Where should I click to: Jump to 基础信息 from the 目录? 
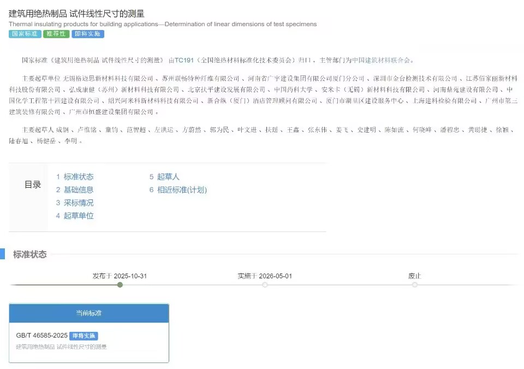[x=79, y=189]
